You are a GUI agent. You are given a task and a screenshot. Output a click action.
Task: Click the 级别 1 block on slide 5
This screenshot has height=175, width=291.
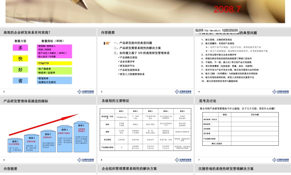click(x=15, y=145)
